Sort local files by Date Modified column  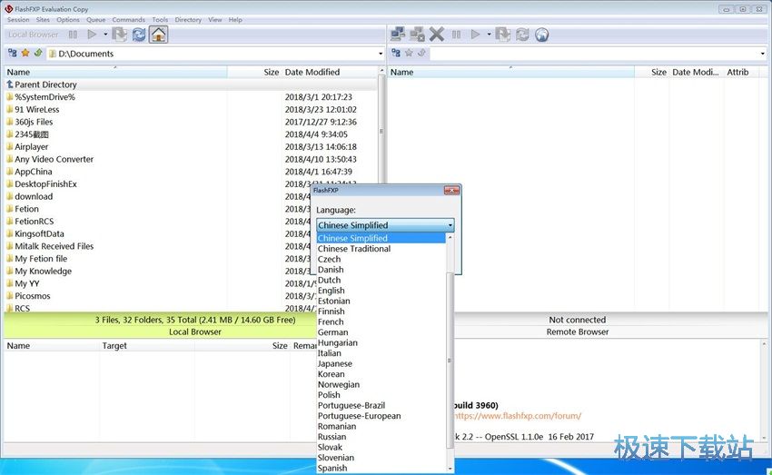(330, 72)
